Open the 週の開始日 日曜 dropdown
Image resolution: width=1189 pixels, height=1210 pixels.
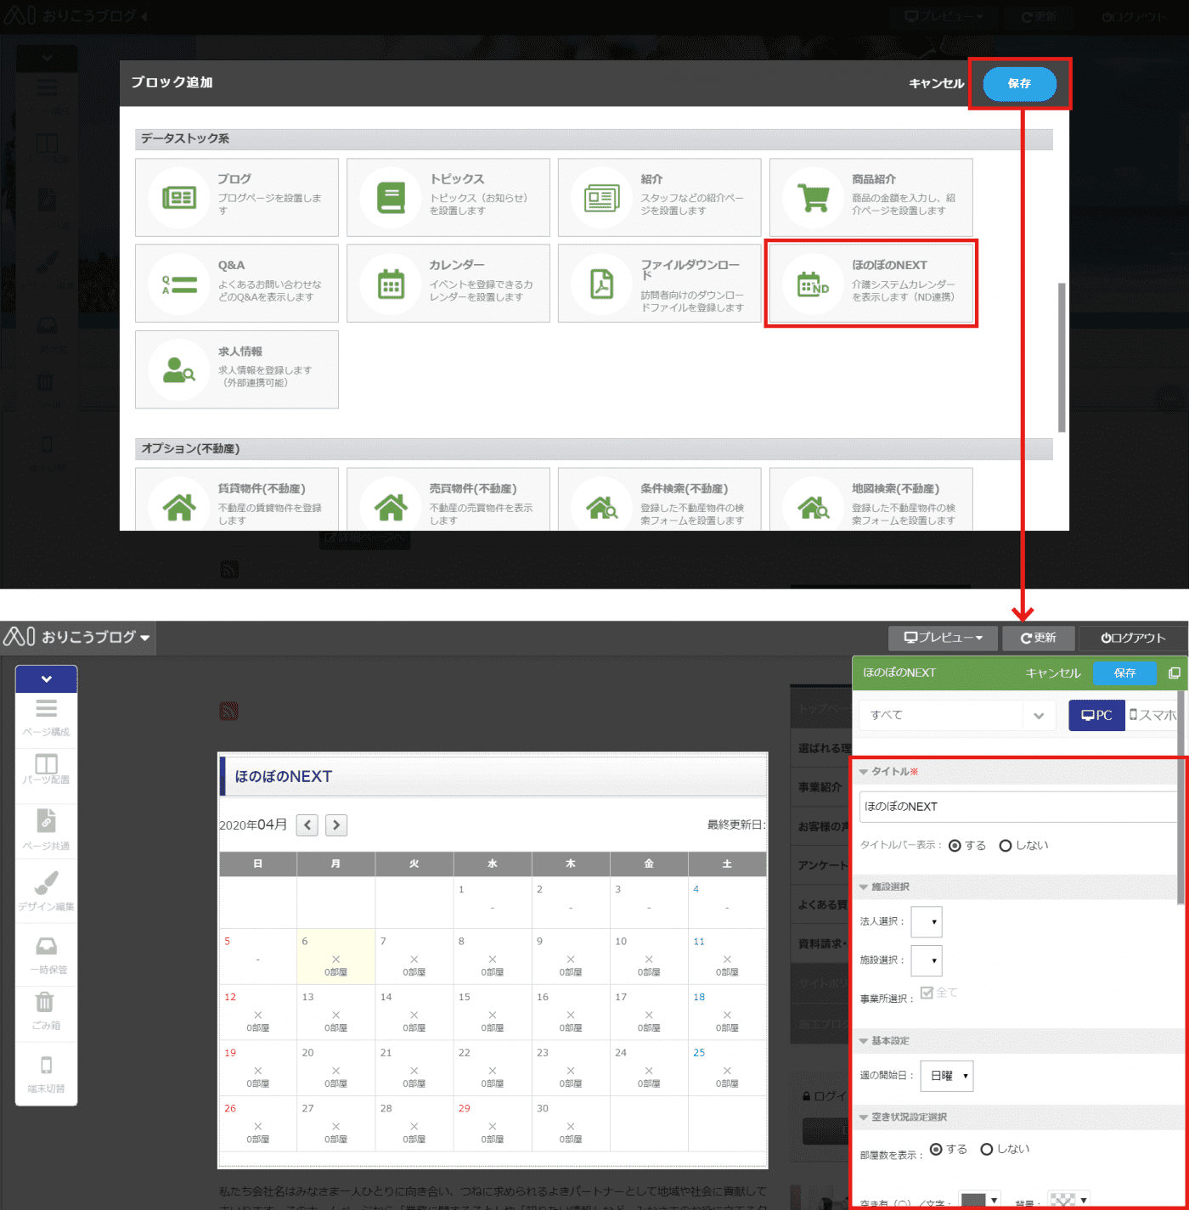pyautogui.click(x=945, y=1076)
